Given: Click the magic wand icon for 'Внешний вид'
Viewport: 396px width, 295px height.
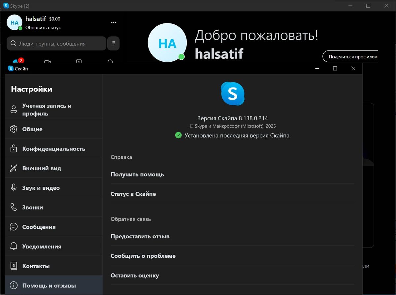Looking at the screenshot, I should [x=14, y=168].
